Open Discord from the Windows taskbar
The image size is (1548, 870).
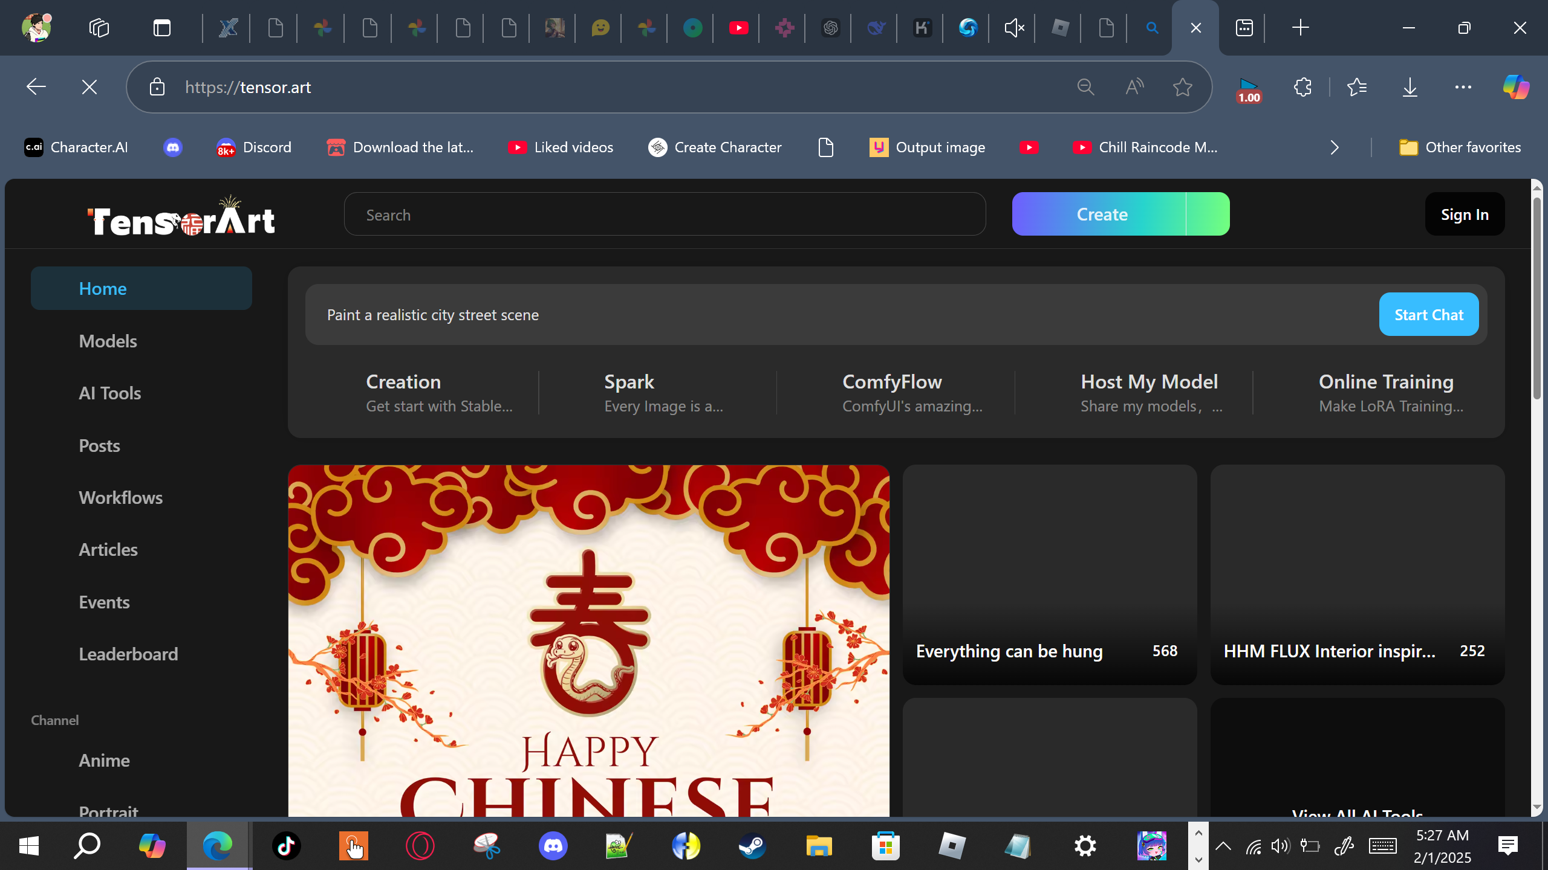coord(553,845)
